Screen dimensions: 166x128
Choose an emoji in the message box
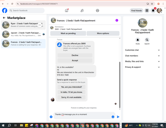[x=113, y=117]
